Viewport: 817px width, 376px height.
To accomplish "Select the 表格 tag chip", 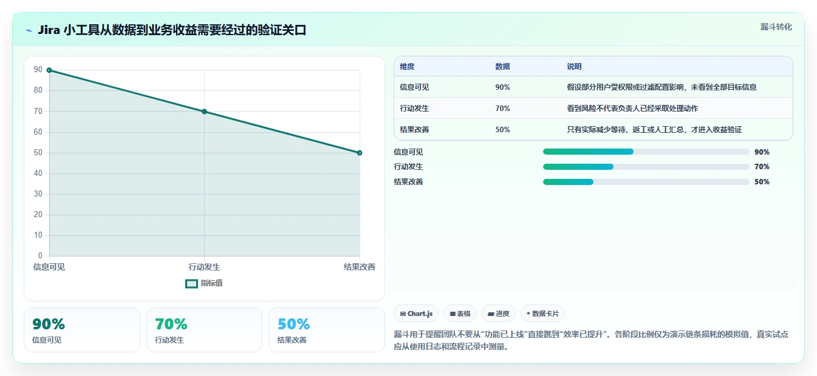I will (x=460, y=314).
